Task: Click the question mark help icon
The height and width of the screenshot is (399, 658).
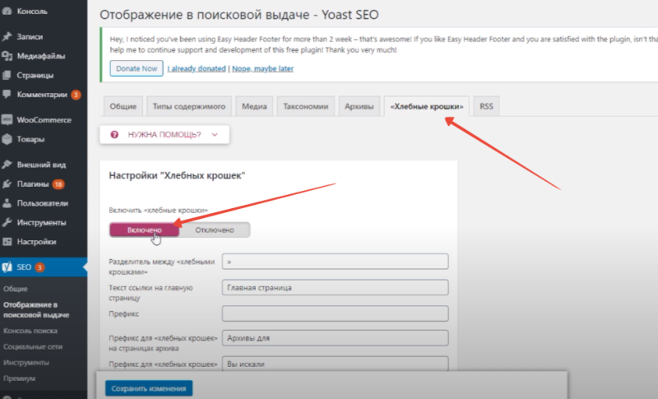Action: [114, 135]
